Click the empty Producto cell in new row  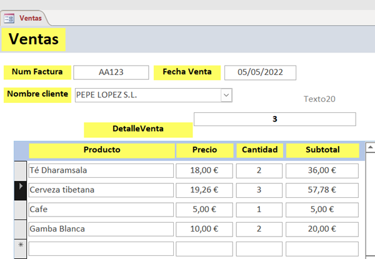pyautogui.click(x=101, y=248)
